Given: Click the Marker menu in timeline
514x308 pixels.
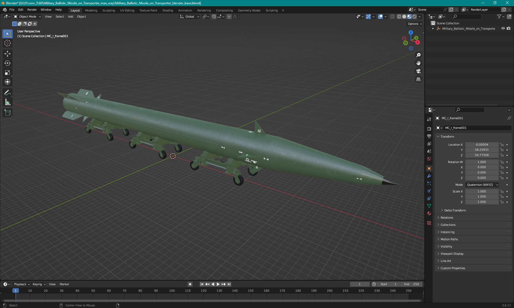Looking at the screenshot, I should 64,284.
